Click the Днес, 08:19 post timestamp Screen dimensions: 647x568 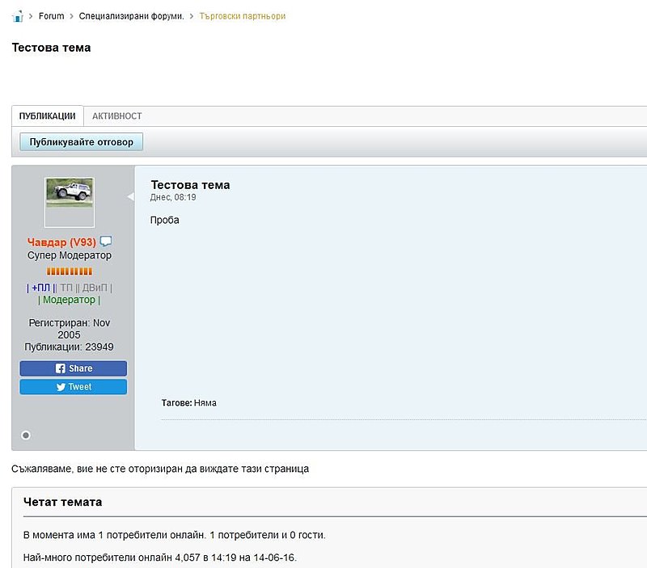pyautogui.click(x=173, y=197)
